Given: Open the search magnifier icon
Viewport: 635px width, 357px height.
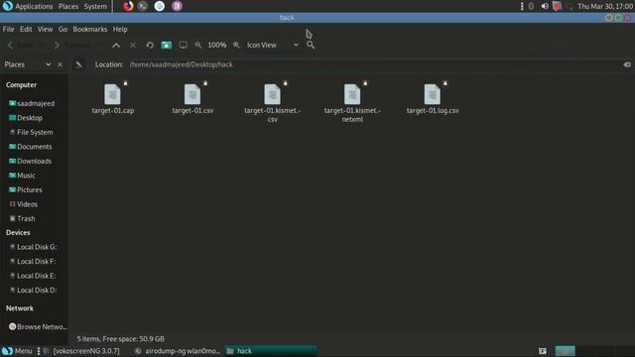Looking at the screenshot, I should [311, 45].
